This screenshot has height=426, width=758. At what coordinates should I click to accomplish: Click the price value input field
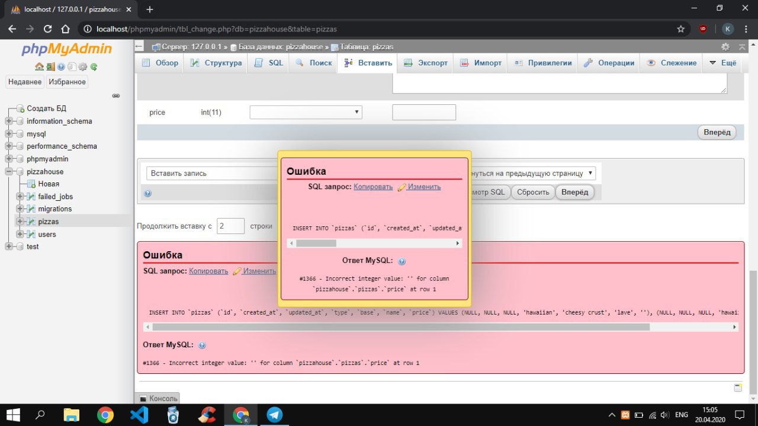[424, 112]
